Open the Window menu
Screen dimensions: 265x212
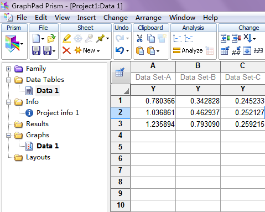coord(182,18)
